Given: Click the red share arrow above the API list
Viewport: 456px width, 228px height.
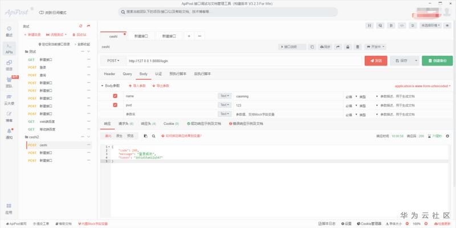Looking at the screenshot, I should [x=88, y=26].
